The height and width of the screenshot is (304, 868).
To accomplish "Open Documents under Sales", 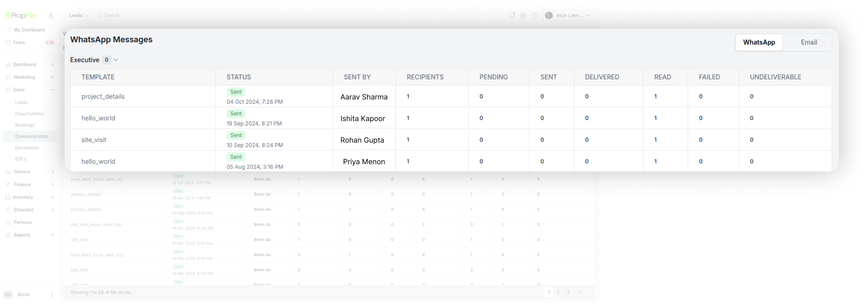I will point(27,148).
